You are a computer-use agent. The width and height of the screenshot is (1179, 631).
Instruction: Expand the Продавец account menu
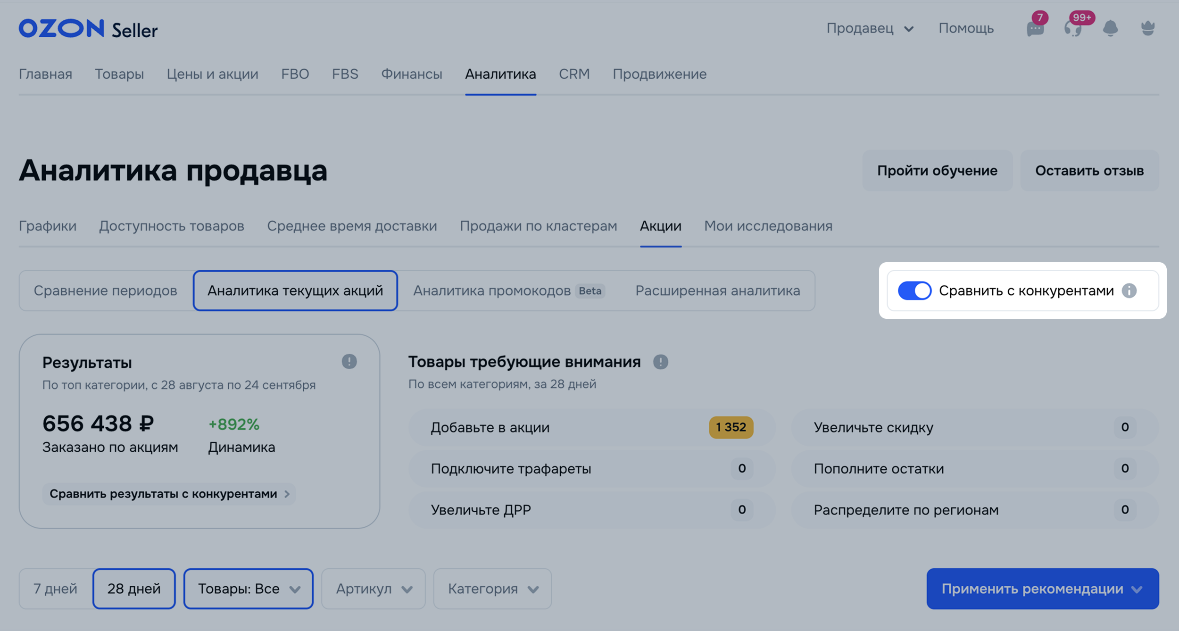tap(870, 29)
